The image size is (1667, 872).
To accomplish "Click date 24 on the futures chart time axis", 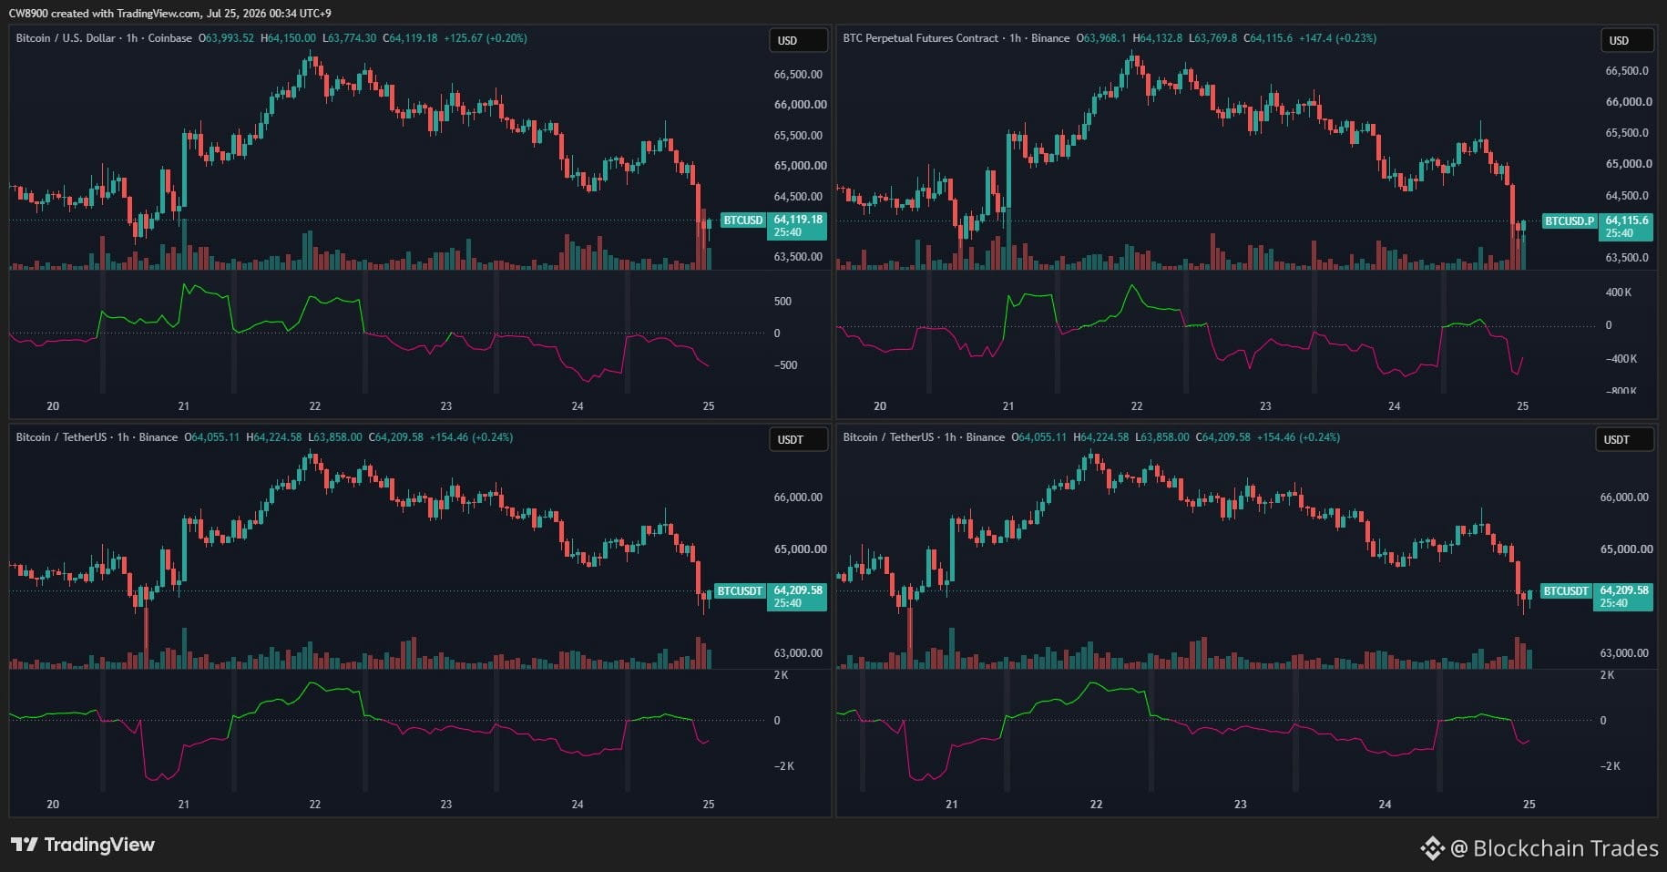I will pos(1394,406).
